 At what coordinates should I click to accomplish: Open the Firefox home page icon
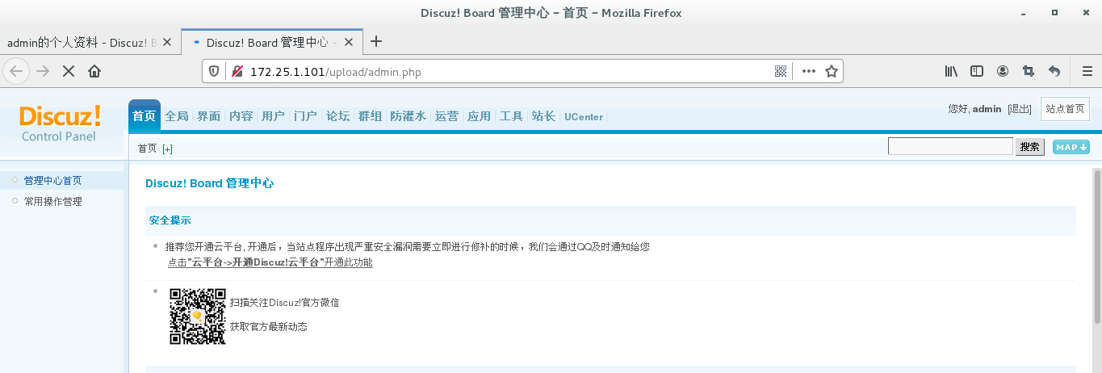pos(94,71)
